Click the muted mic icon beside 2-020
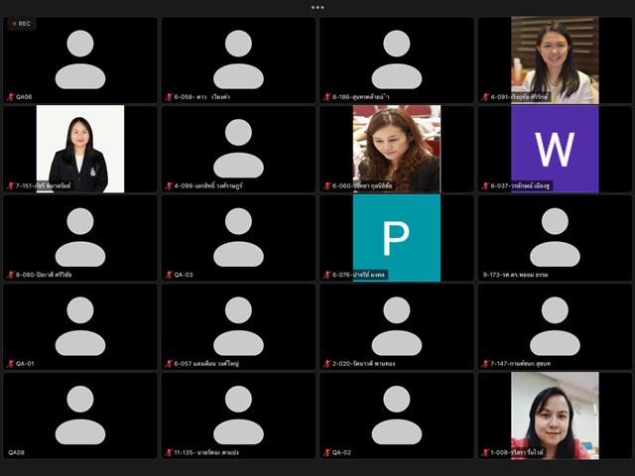Image resolution: width=635 pixels, height=476 pixels. pos(327,364)
